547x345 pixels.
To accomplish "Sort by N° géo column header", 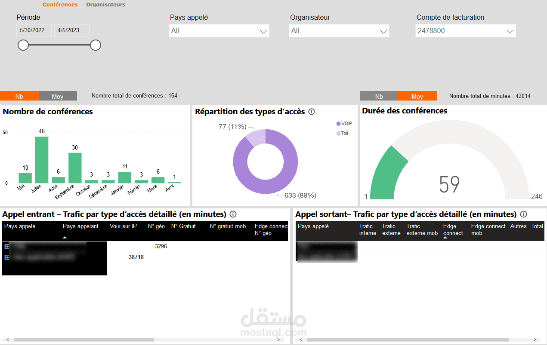I will pyautogui.click(x=157, y=226).
